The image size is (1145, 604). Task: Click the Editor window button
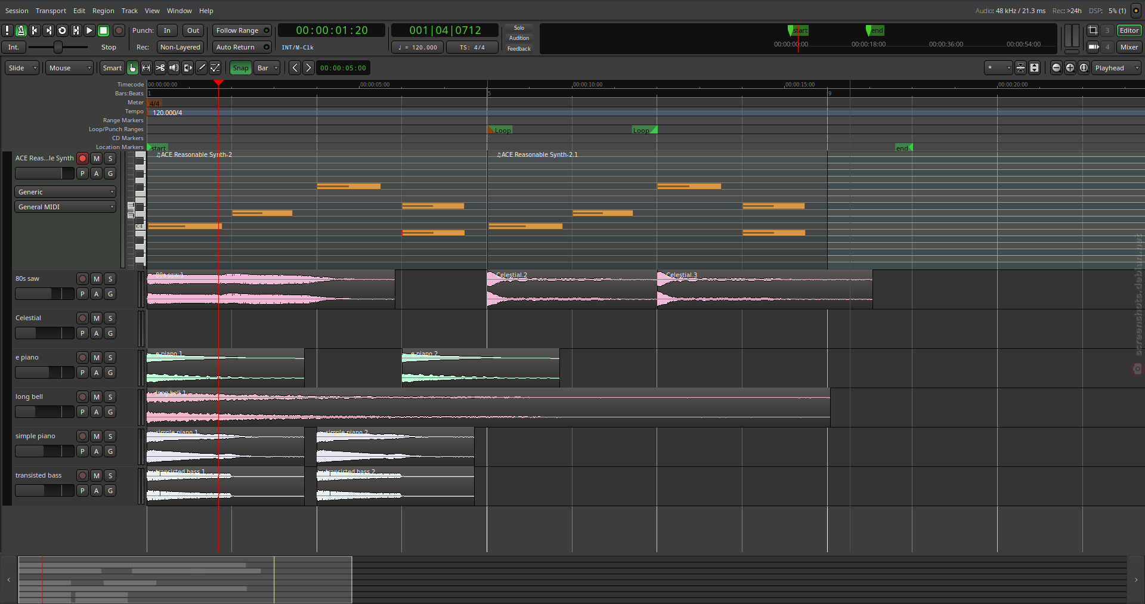click(1129, 30)
